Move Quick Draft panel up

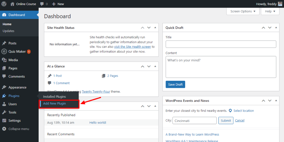click(263, 28)
